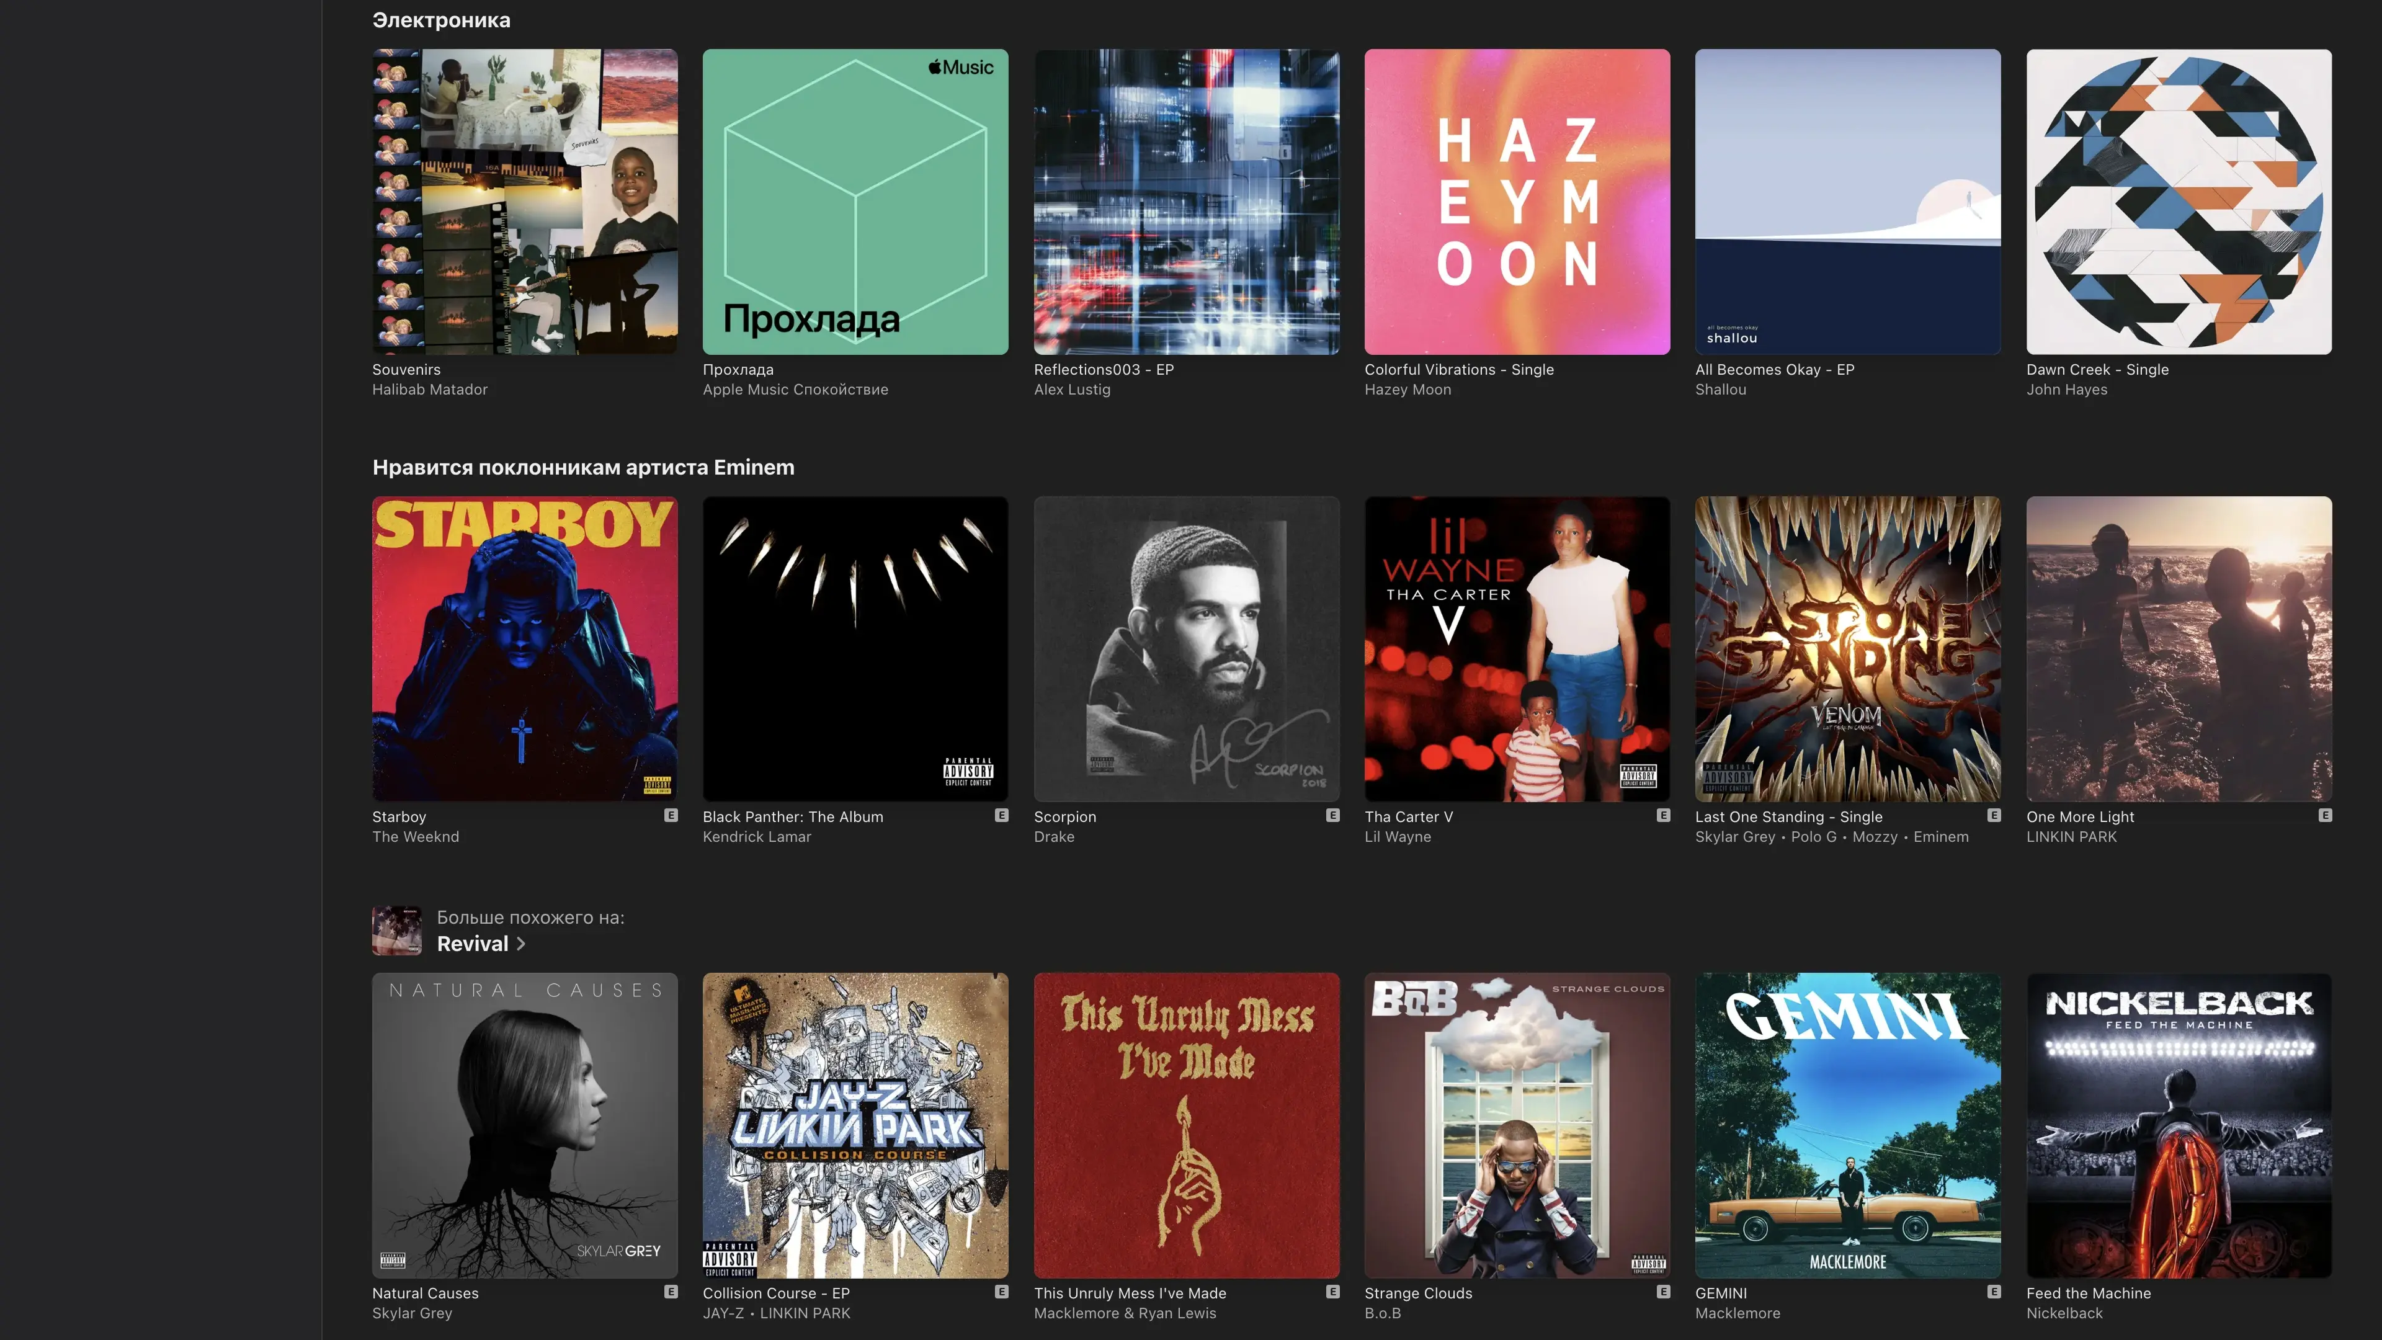Click the Kendrick Lamar artist link
The width and height of the screenshot is (2382, 1340).
point(756,836)
